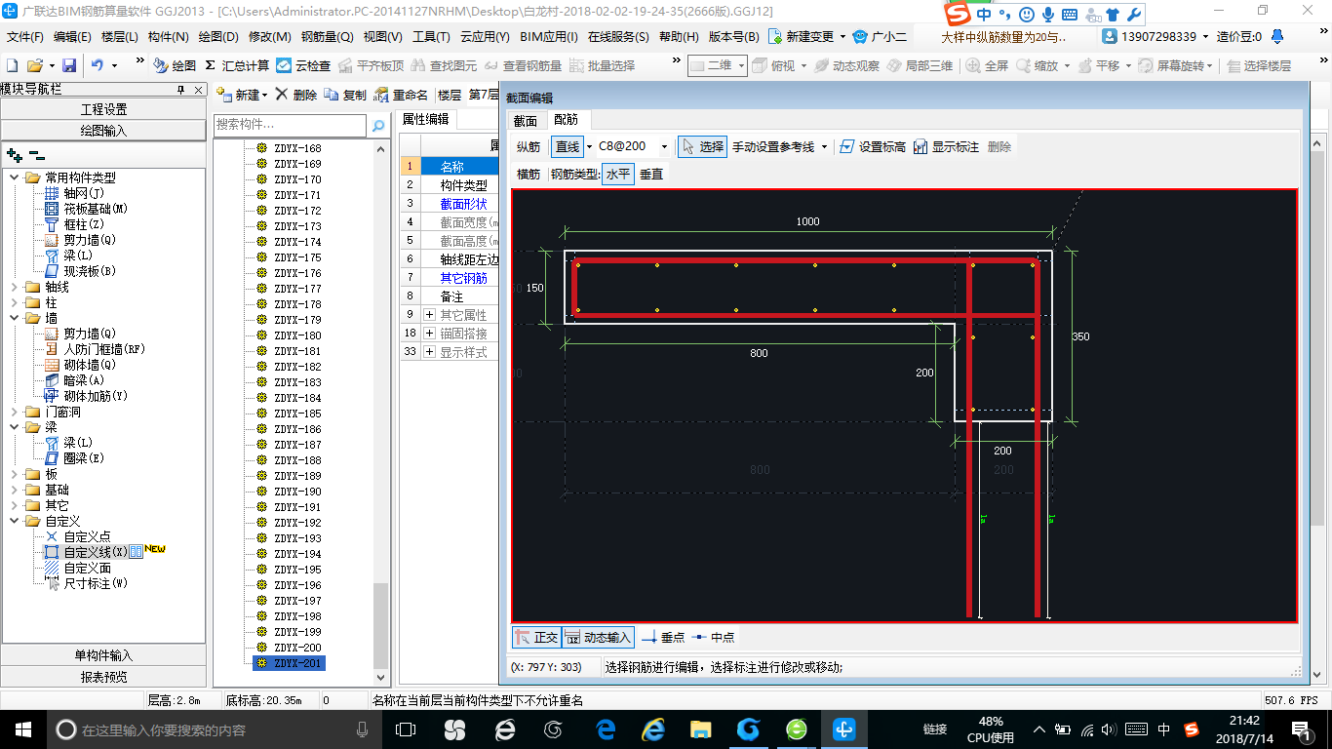The image size is (1332, 749).
Task: Activate the 选择 pointer tool in section editor
Action: (702, 146)
